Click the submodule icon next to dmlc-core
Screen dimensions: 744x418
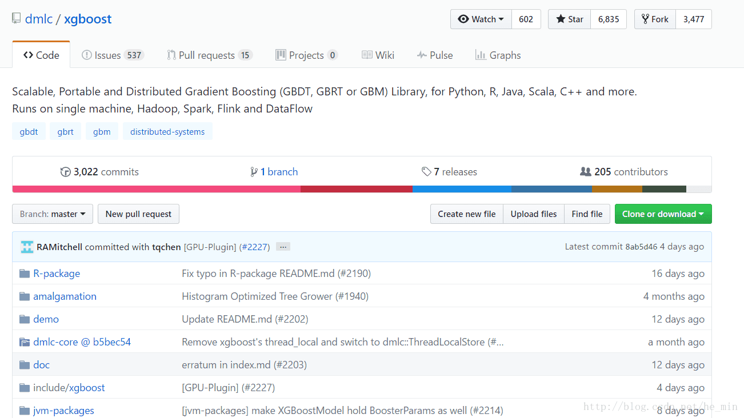(25, 342)
